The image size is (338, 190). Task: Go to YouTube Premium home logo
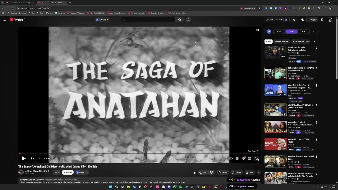tap(17, 20)
